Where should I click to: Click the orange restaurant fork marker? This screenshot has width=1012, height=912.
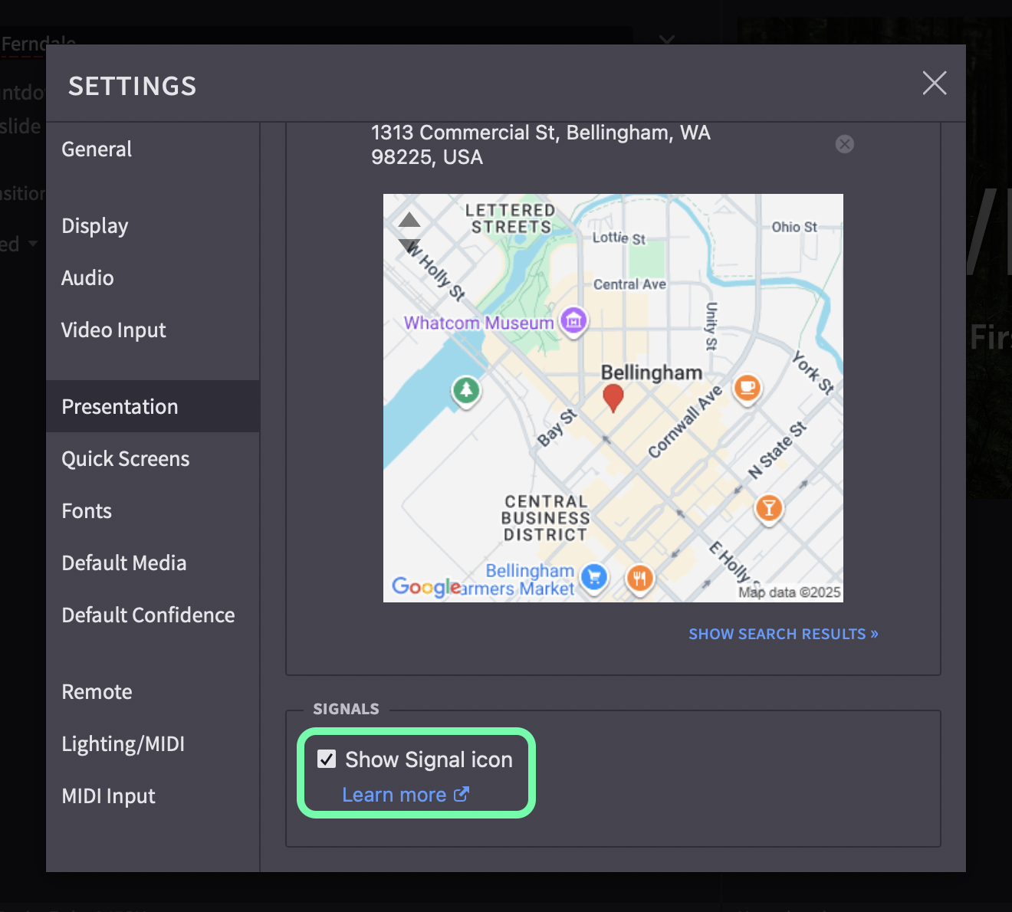(640, 578)
